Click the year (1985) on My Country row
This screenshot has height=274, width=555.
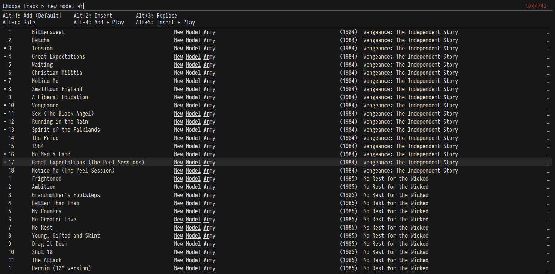click(349, 211)
